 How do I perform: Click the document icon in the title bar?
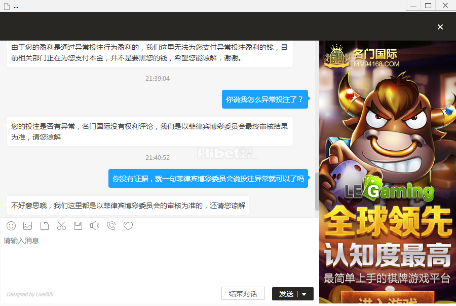7,6
